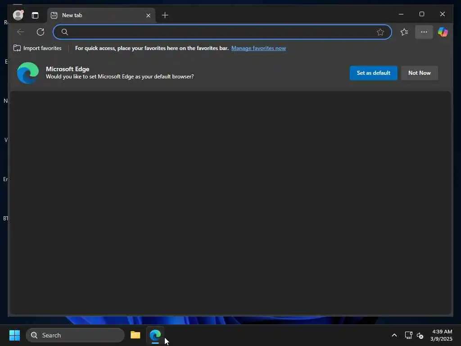This screenshot has height=346, width=461.
Task: Open a new tab with plus button
Action: (x=165, y=15)
